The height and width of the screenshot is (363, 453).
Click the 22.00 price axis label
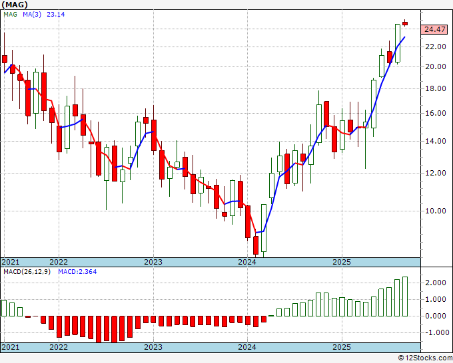coord(436,47)
